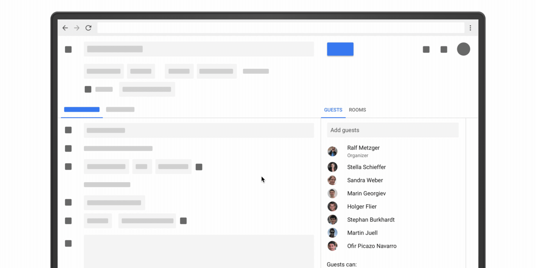Select the GUESTS tab
Screen dimensions: 536x268
(x=333, y=110)
